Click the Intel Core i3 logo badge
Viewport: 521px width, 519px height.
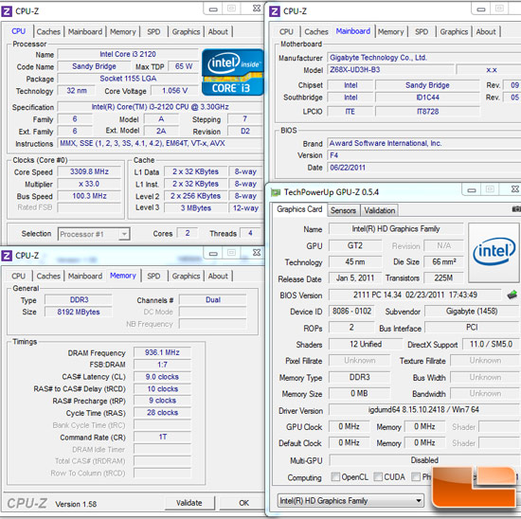[232, 72]
